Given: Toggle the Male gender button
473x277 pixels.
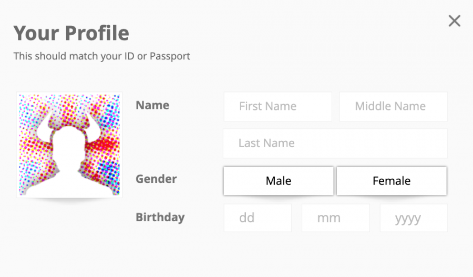Looking at the screenshot, I should 279,181.
